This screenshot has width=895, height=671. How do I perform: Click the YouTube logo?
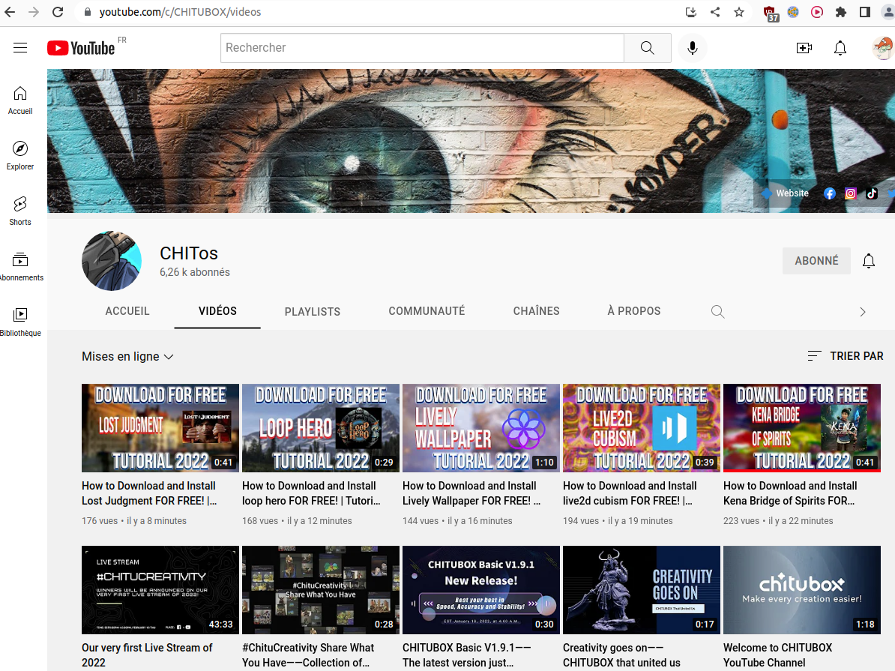pos(81,48)
